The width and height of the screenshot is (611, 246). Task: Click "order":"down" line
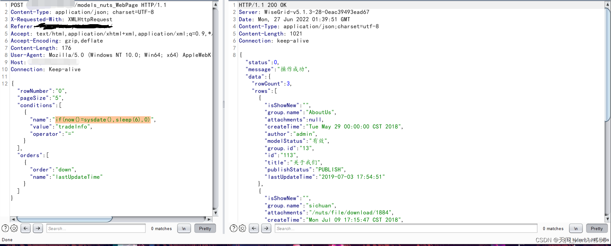[53, 170]
